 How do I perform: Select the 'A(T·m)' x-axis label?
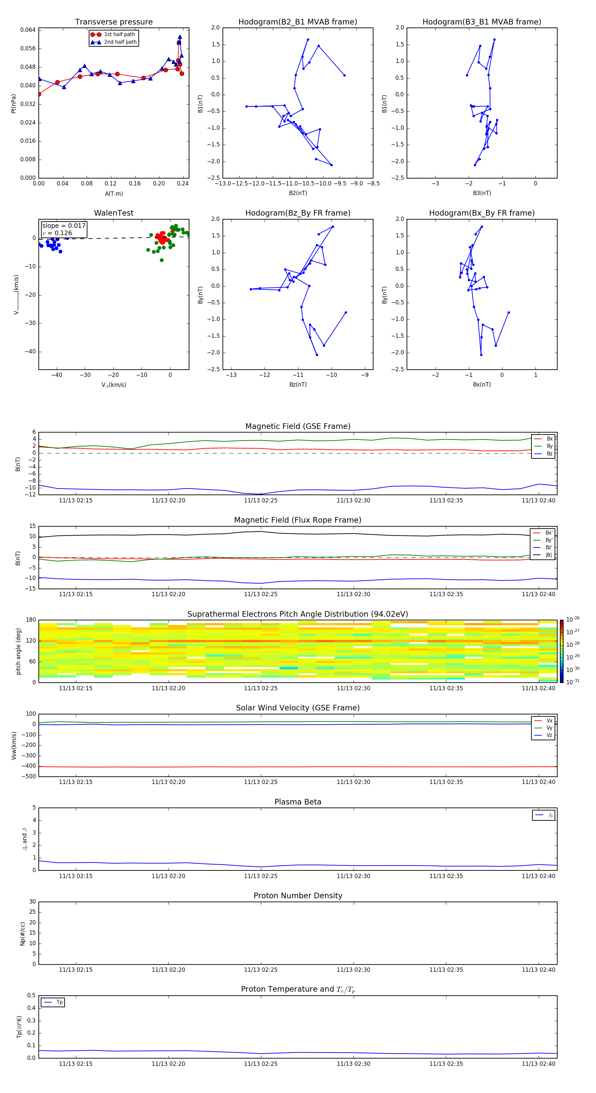pyautogui.click(x=114, y=194)
